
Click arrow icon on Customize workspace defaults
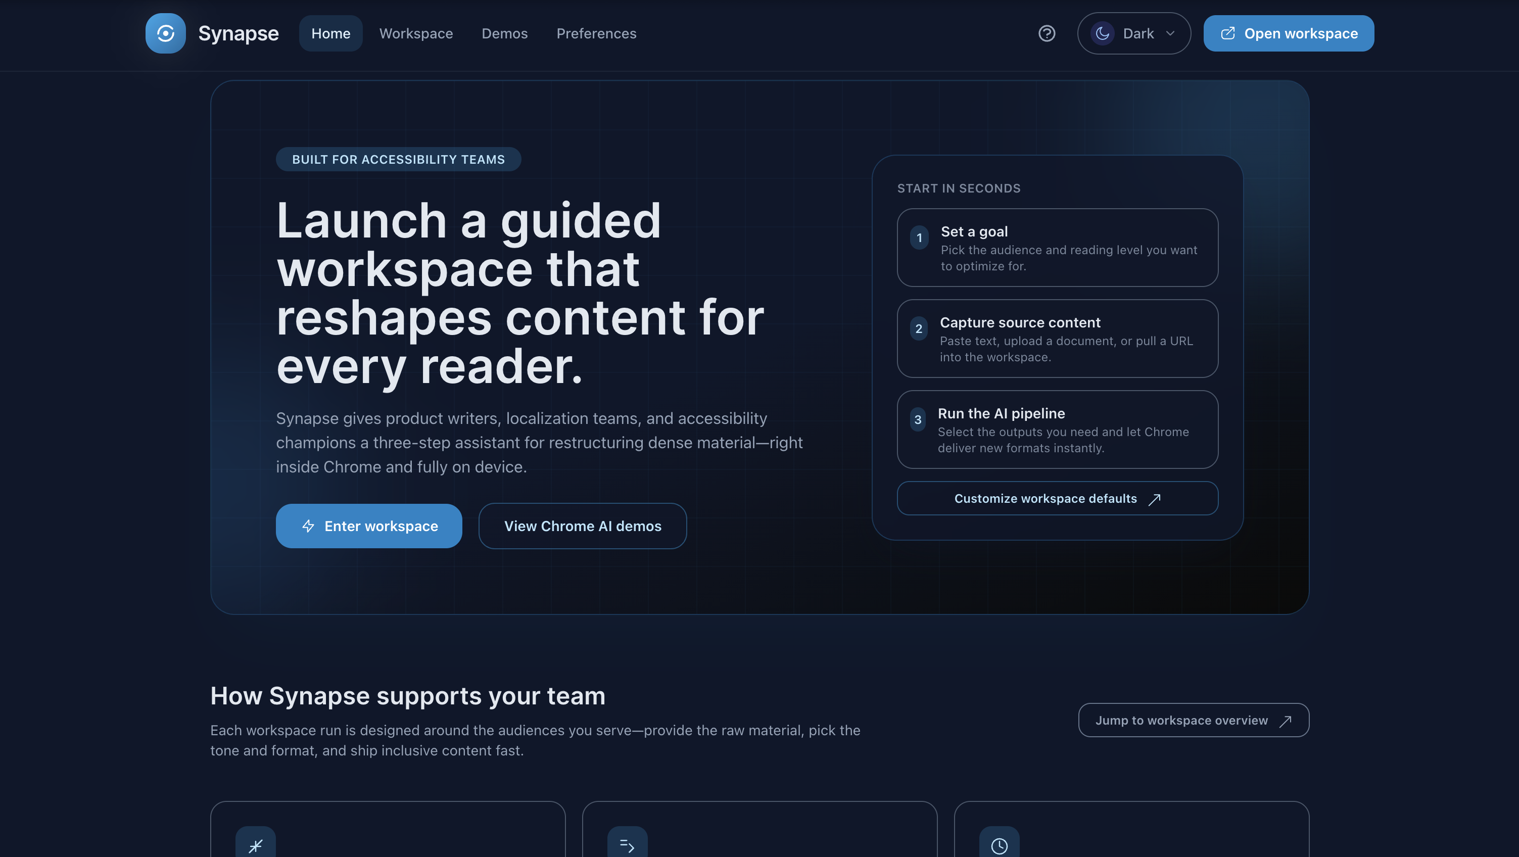[x=1155, y=499]
